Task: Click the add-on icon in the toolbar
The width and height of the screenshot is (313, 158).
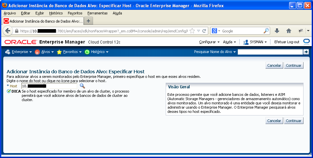Action: [x=301, y=31]
